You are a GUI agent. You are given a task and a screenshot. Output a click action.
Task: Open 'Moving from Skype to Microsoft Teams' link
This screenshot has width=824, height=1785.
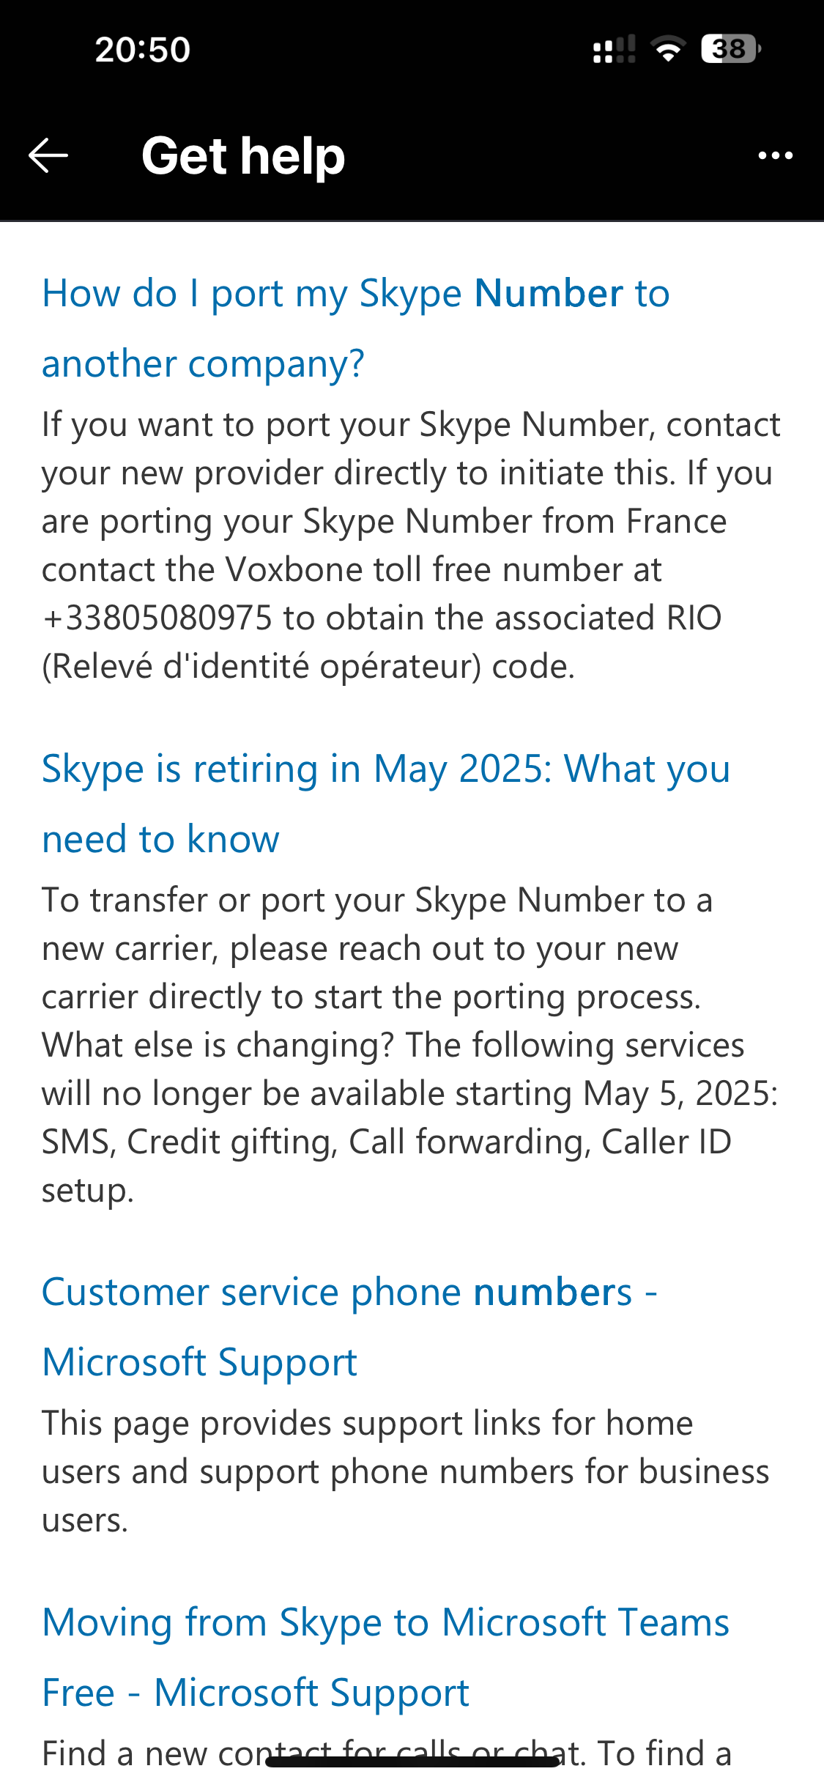[x=386, y=1622]
